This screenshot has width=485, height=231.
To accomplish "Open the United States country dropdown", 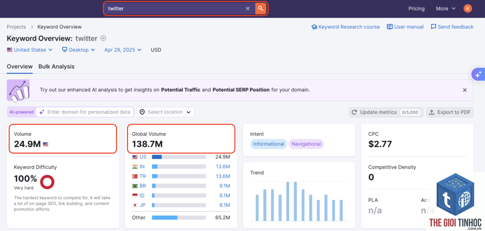I will click(x=30, y=50).
